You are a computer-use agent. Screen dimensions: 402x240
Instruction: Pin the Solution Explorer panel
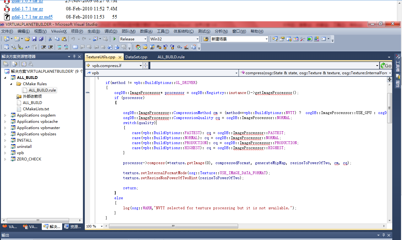(74, 56)
